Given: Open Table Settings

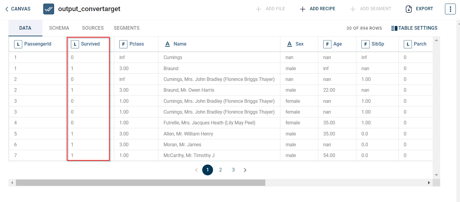Looking at the screenshot, I should 414,28.
